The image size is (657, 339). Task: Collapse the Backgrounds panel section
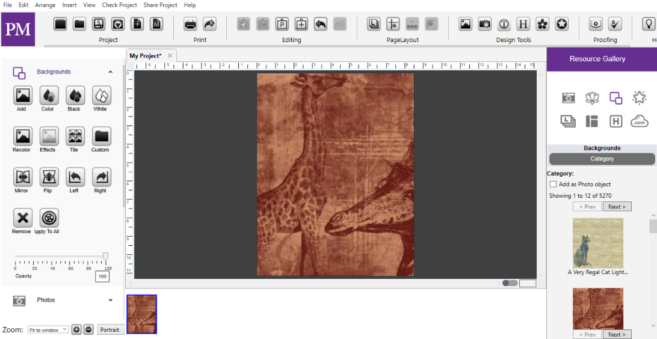110,72
